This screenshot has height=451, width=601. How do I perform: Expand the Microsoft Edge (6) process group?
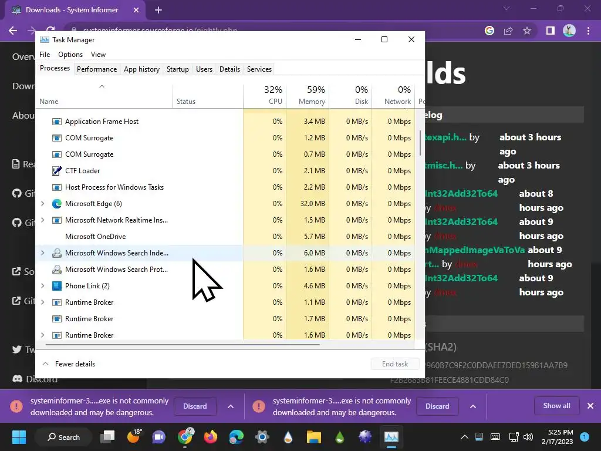click(42, 204)
